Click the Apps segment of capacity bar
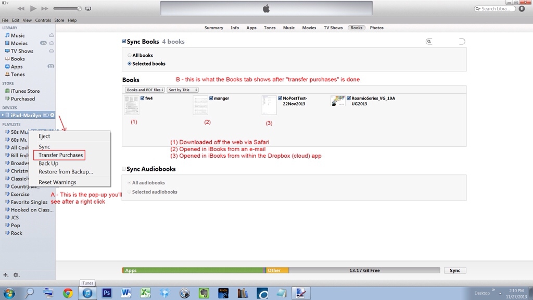 pos(193,270)
